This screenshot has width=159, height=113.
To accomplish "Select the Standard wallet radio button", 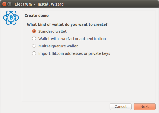I will coord(34,31).
